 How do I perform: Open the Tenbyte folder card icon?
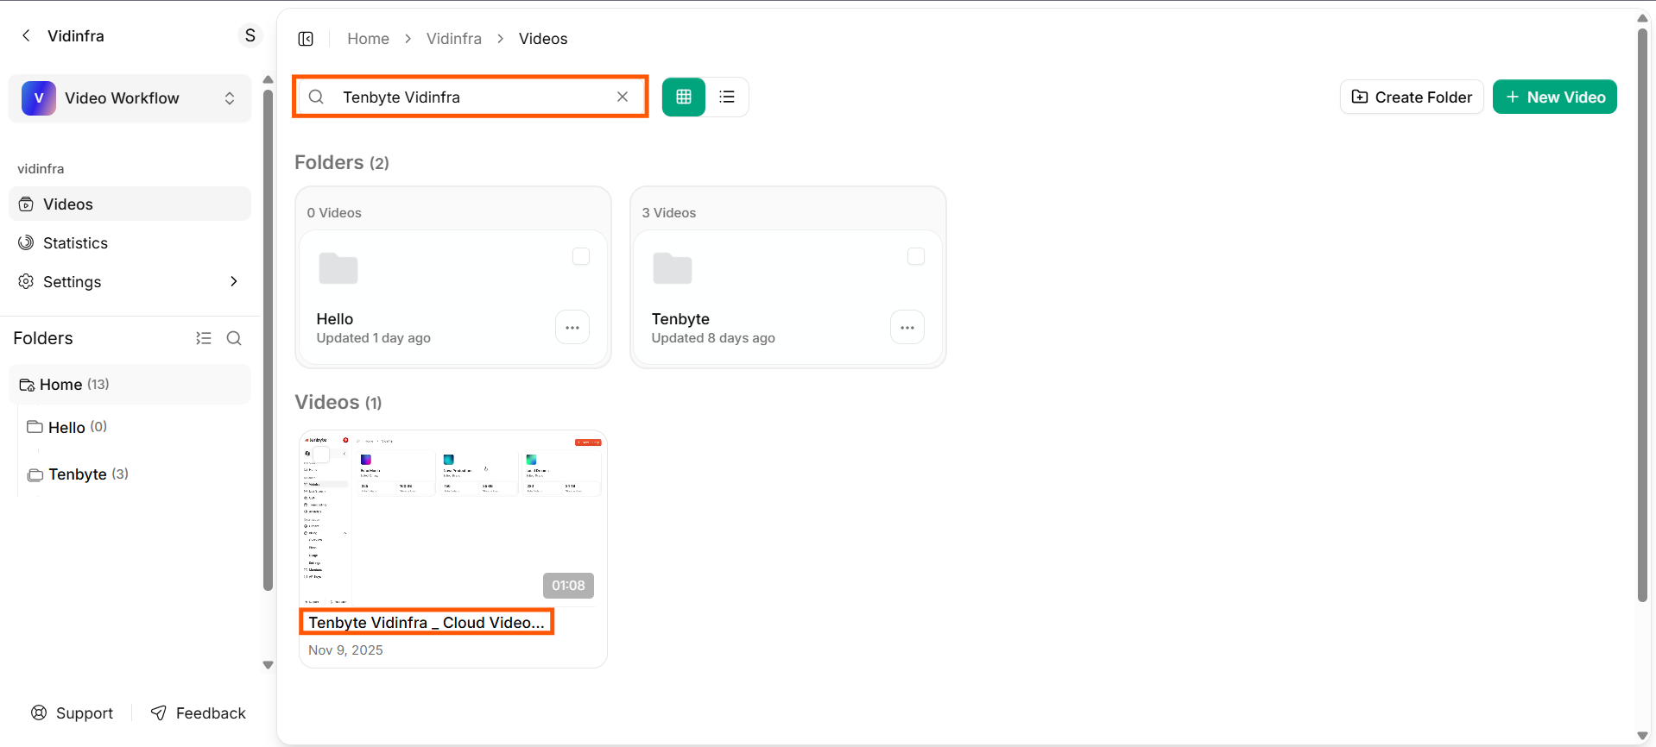673,268
